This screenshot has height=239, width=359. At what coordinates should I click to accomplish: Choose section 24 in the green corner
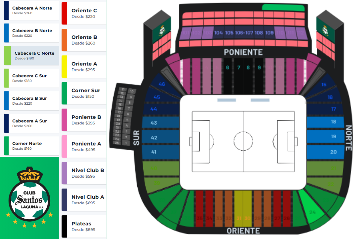312,212
